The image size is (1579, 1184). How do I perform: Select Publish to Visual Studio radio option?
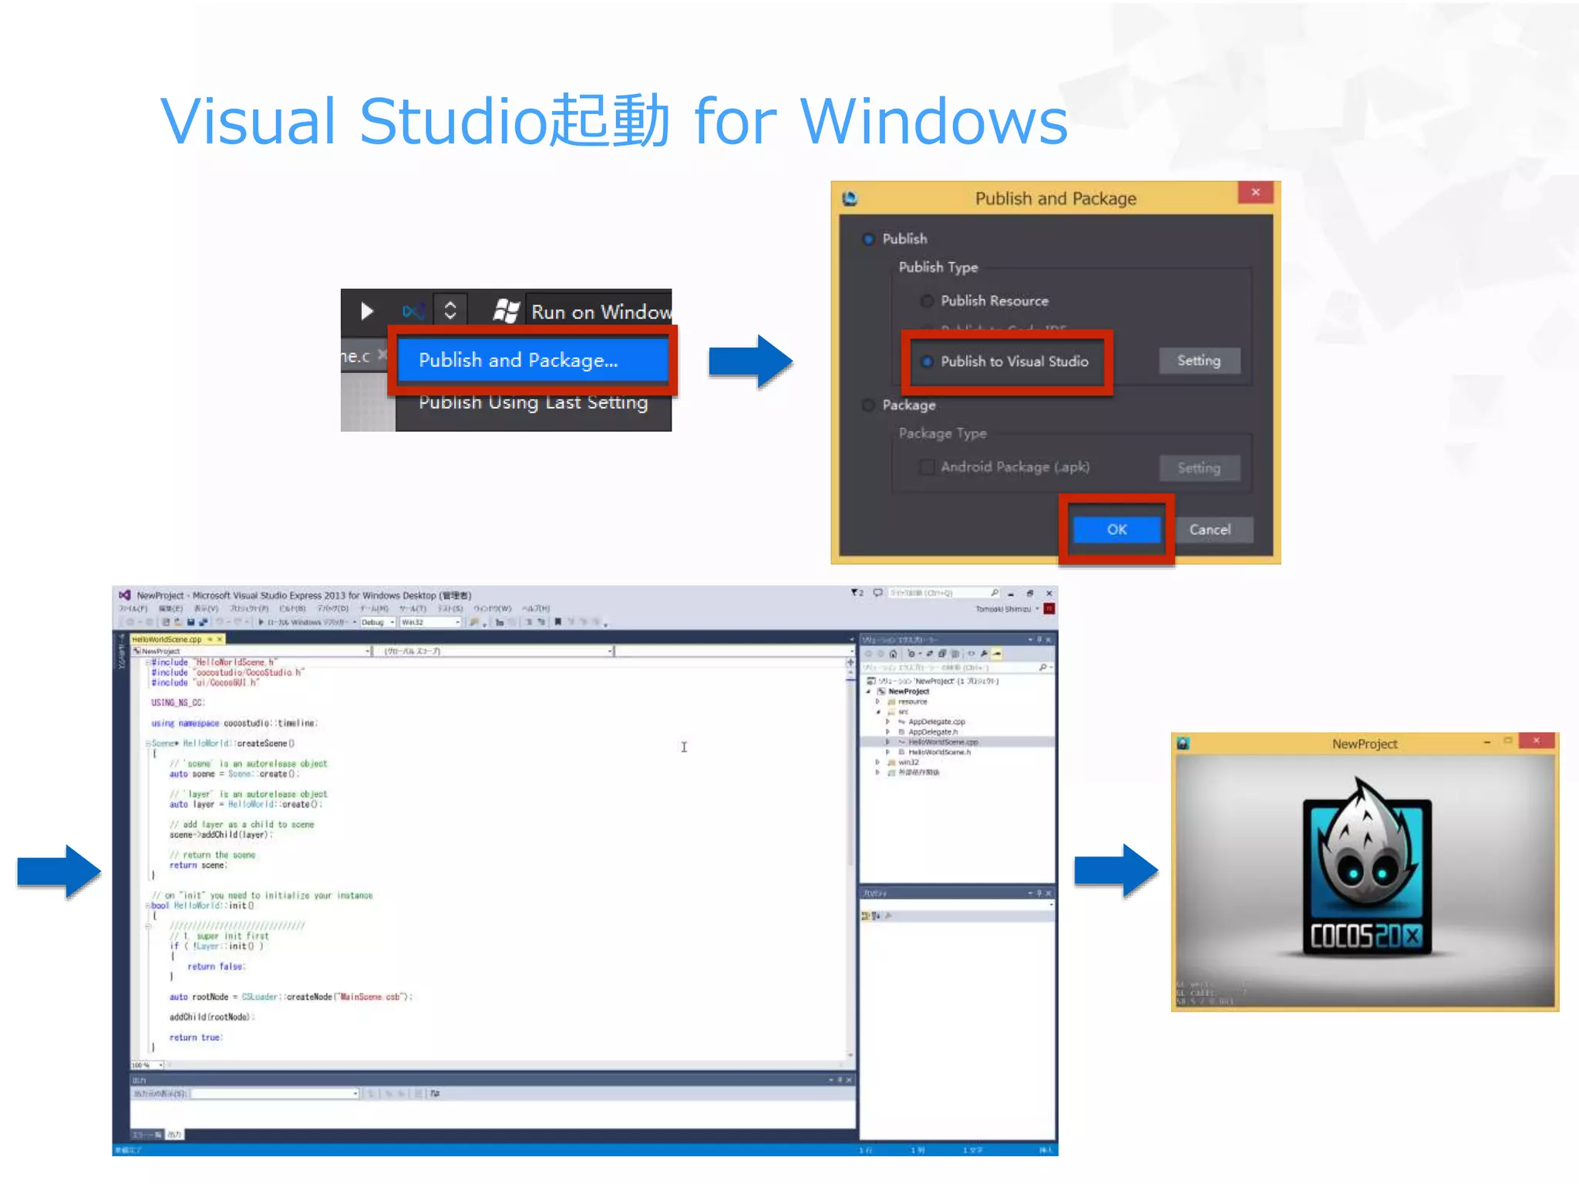tap(928, 361)
